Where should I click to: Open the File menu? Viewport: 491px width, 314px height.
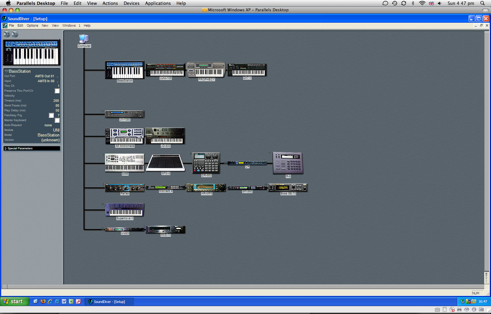[x=11, y=25]
